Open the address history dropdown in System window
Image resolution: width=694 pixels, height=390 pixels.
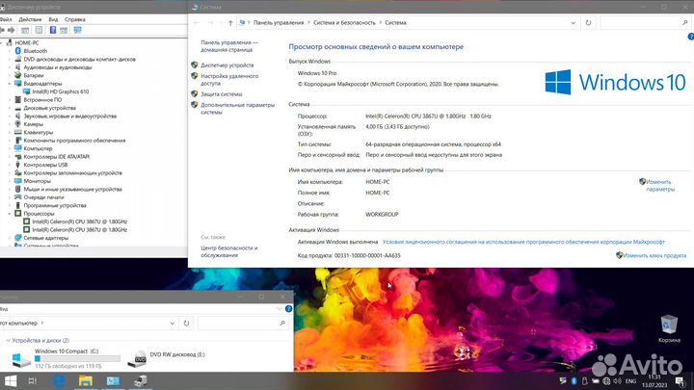(574, 22)
